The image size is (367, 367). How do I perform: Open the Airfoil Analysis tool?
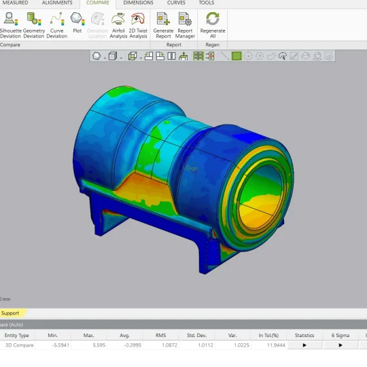[118, 25]
